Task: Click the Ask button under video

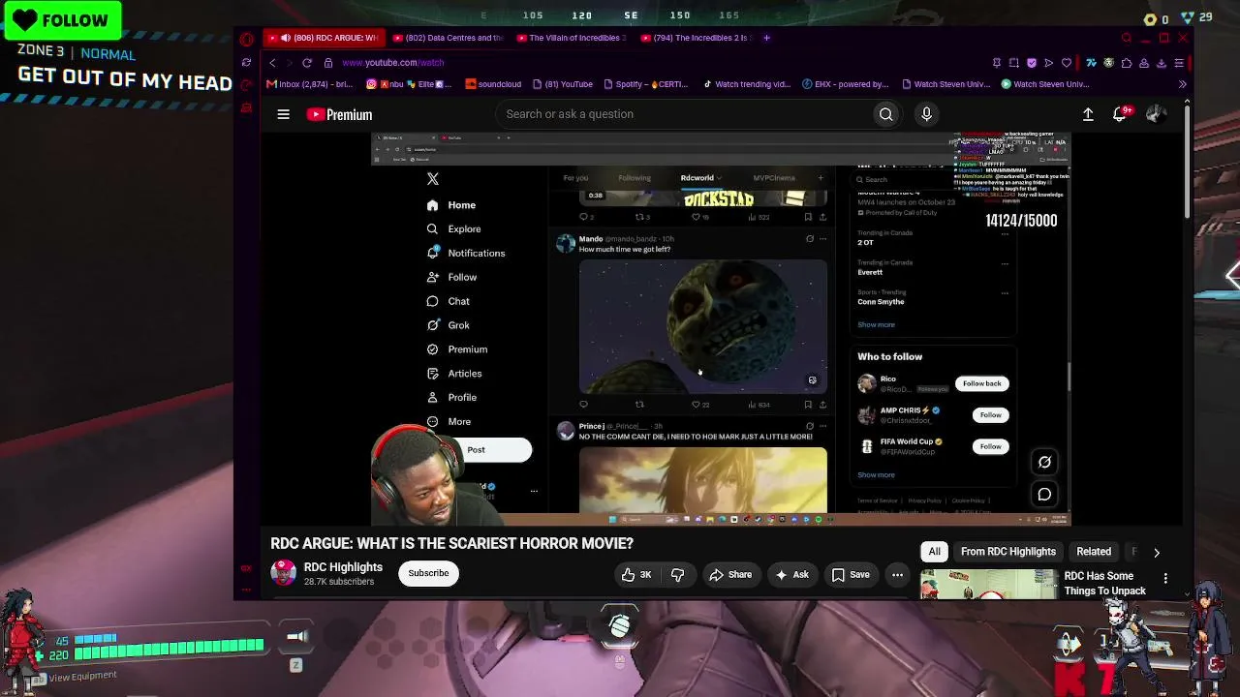Action: coord(791,575)
